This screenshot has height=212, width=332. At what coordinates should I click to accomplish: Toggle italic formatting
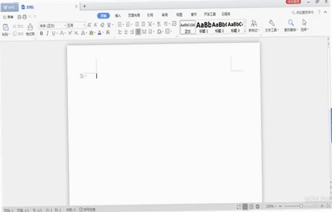pos(47,33)
